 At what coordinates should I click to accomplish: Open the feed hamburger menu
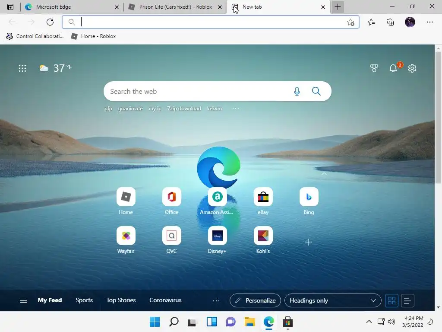(23, 301)
